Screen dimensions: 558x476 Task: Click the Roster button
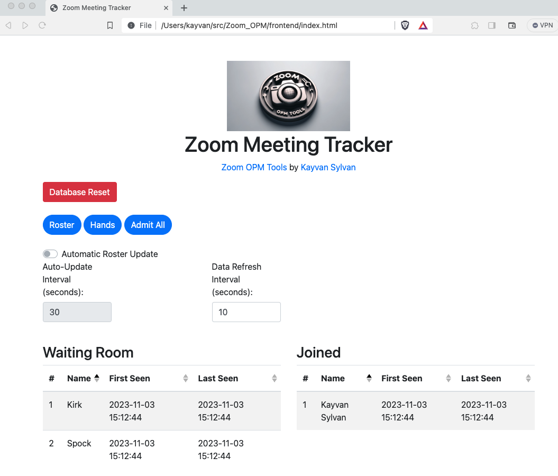click(x=62, y=225)
